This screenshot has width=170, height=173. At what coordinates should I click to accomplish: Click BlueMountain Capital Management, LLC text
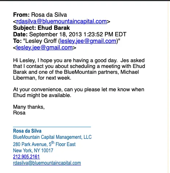(52, 137)
